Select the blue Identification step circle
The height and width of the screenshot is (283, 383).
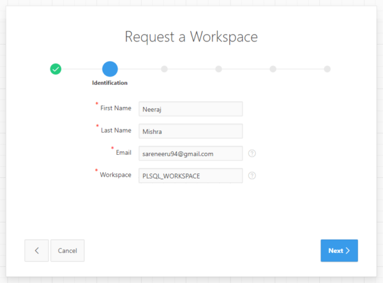coord(110,69)
